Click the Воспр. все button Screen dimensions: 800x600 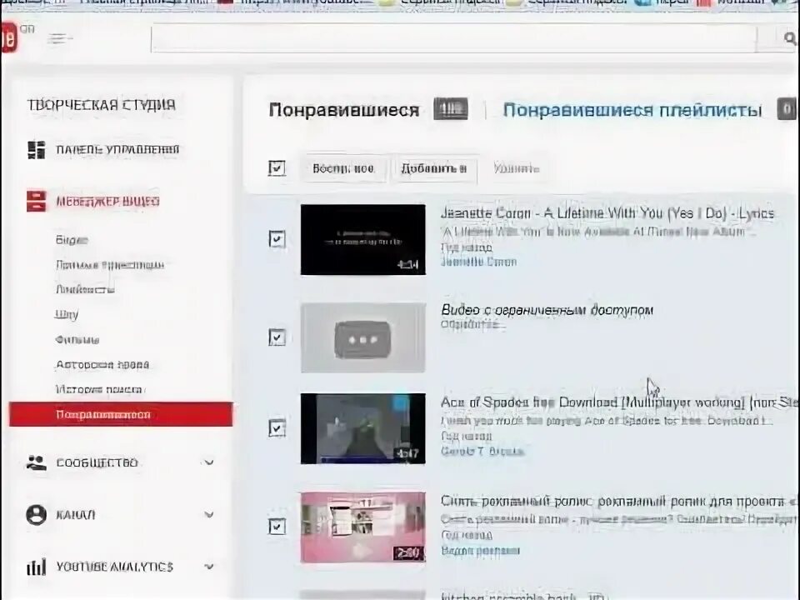342,169
